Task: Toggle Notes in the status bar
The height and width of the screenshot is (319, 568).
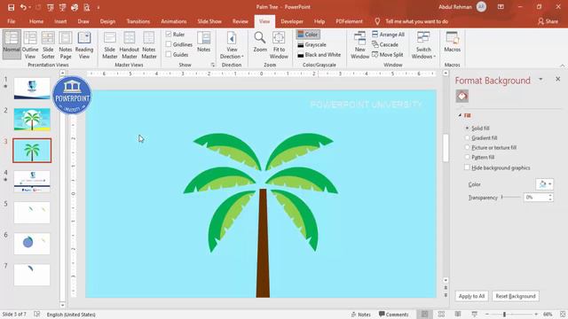Action: [x=361, y=315]
